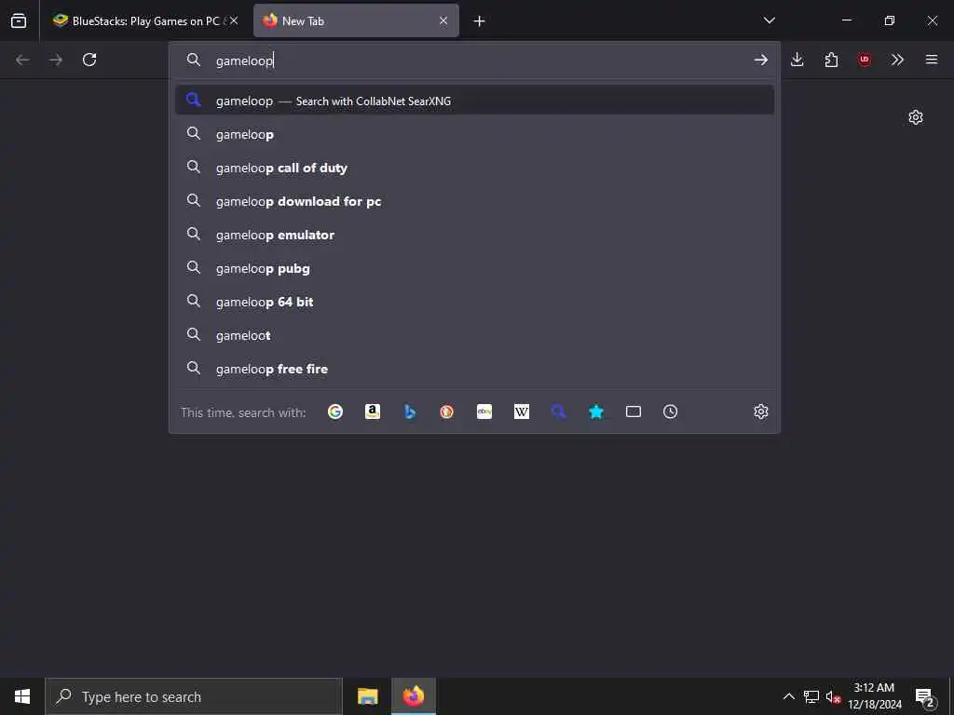The width and height of the screenshot is (954, 715).
Task: Open Action Center notifications icon
Action: pos(925,696)
